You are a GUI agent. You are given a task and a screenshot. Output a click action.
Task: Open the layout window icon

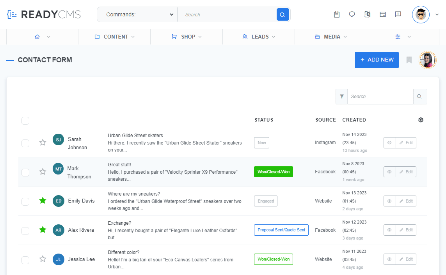click(x=383, y=14)
